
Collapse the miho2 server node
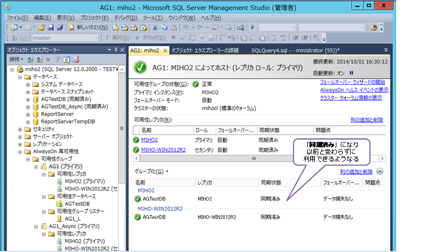12,69
